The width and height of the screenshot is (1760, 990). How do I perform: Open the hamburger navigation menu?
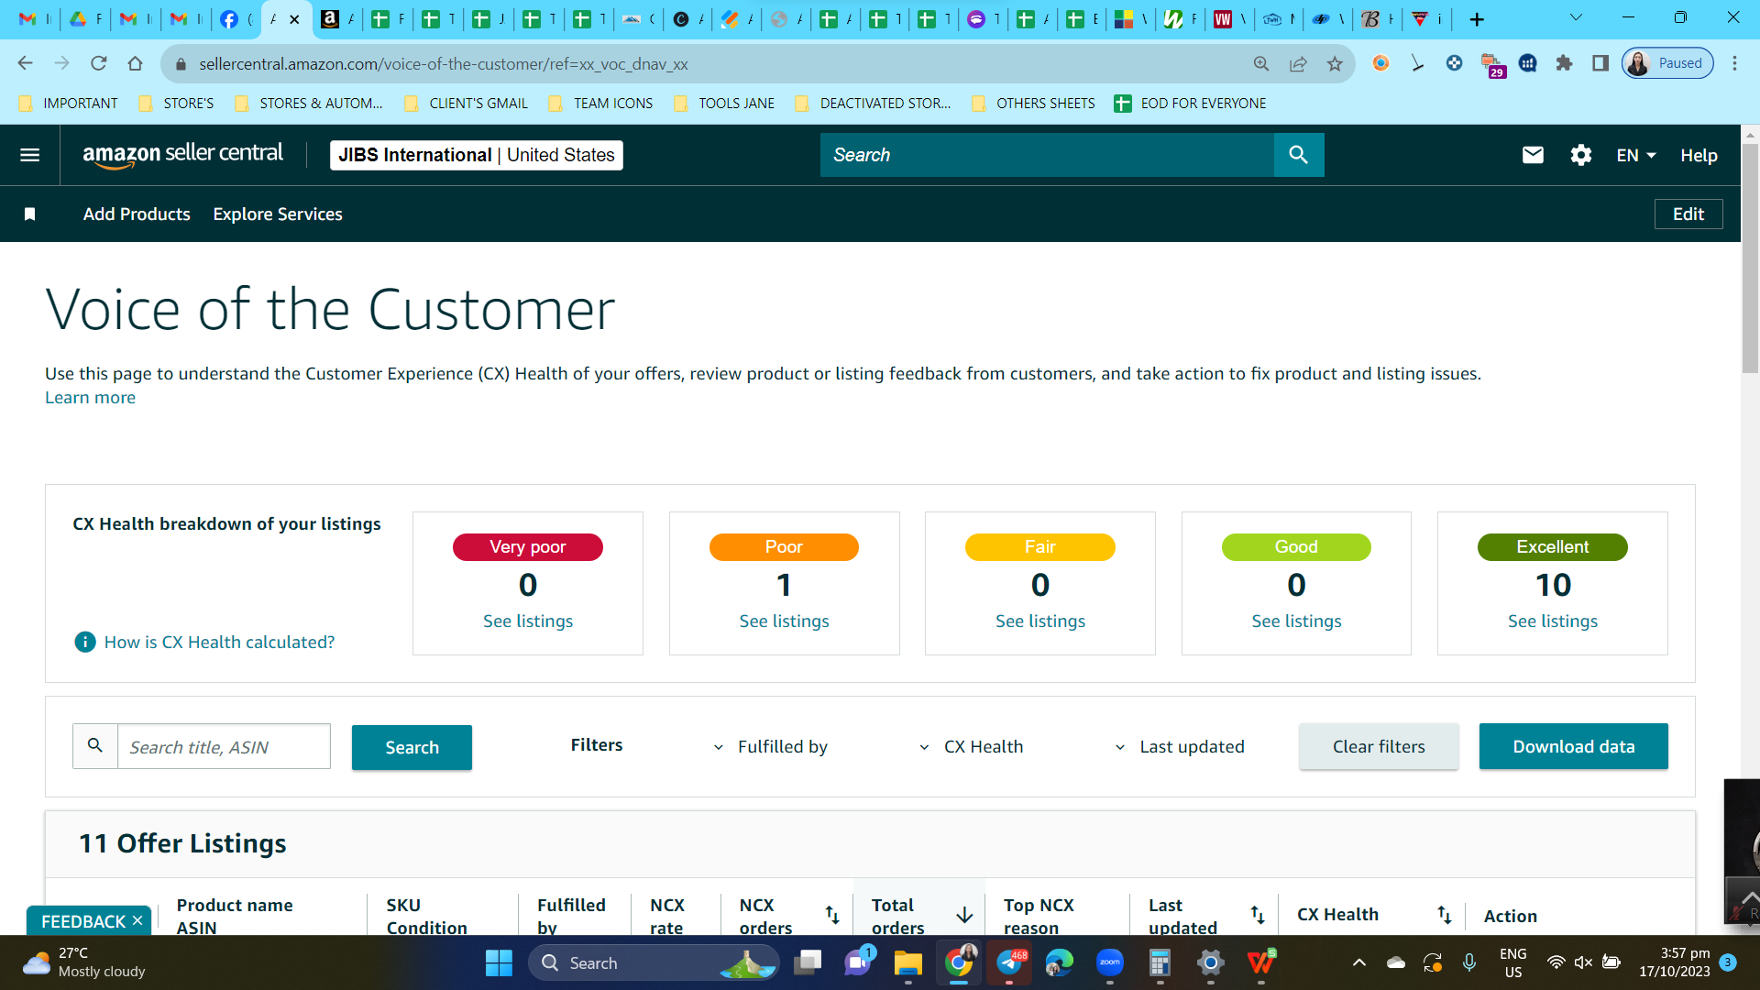pyautogui.click(x=29, y=155)
